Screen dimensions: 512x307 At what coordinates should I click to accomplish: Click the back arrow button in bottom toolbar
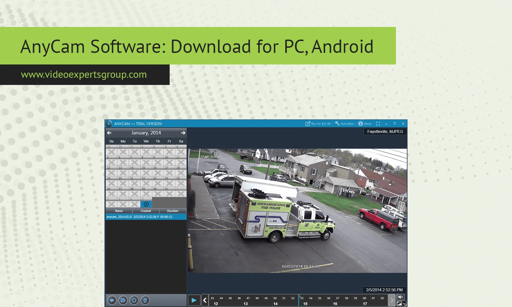(112, 300)
